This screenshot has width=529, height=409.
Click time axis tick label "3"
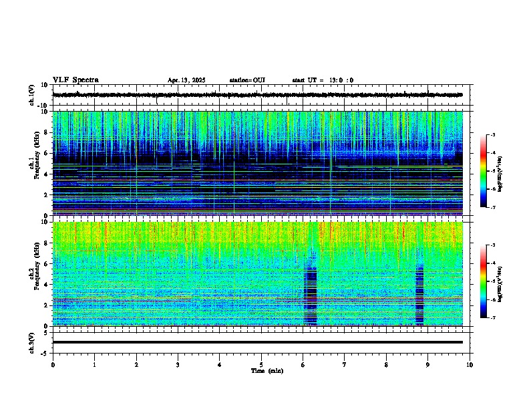[x=178, y=365]
